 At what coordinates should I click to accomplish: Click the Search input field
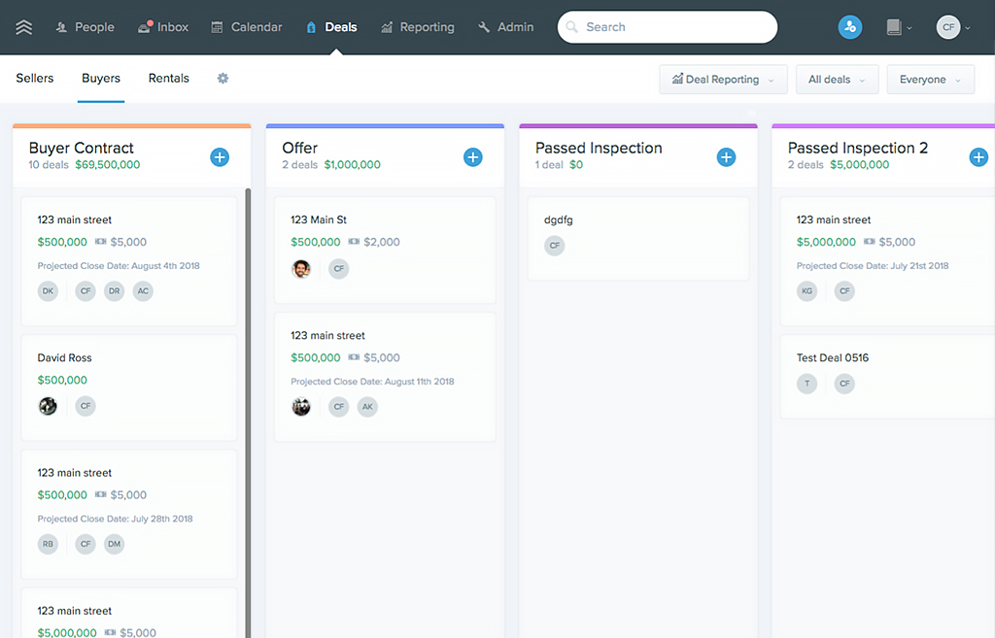pyautogui.click(x=668, y=27)
